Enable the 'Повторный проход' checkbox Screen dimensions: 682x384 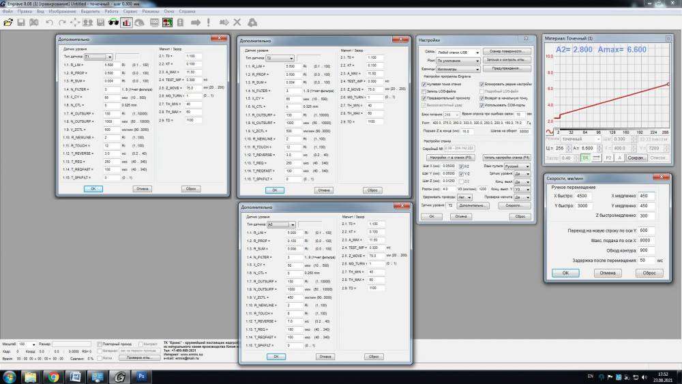pyautogui.click(x=100, y=344)
